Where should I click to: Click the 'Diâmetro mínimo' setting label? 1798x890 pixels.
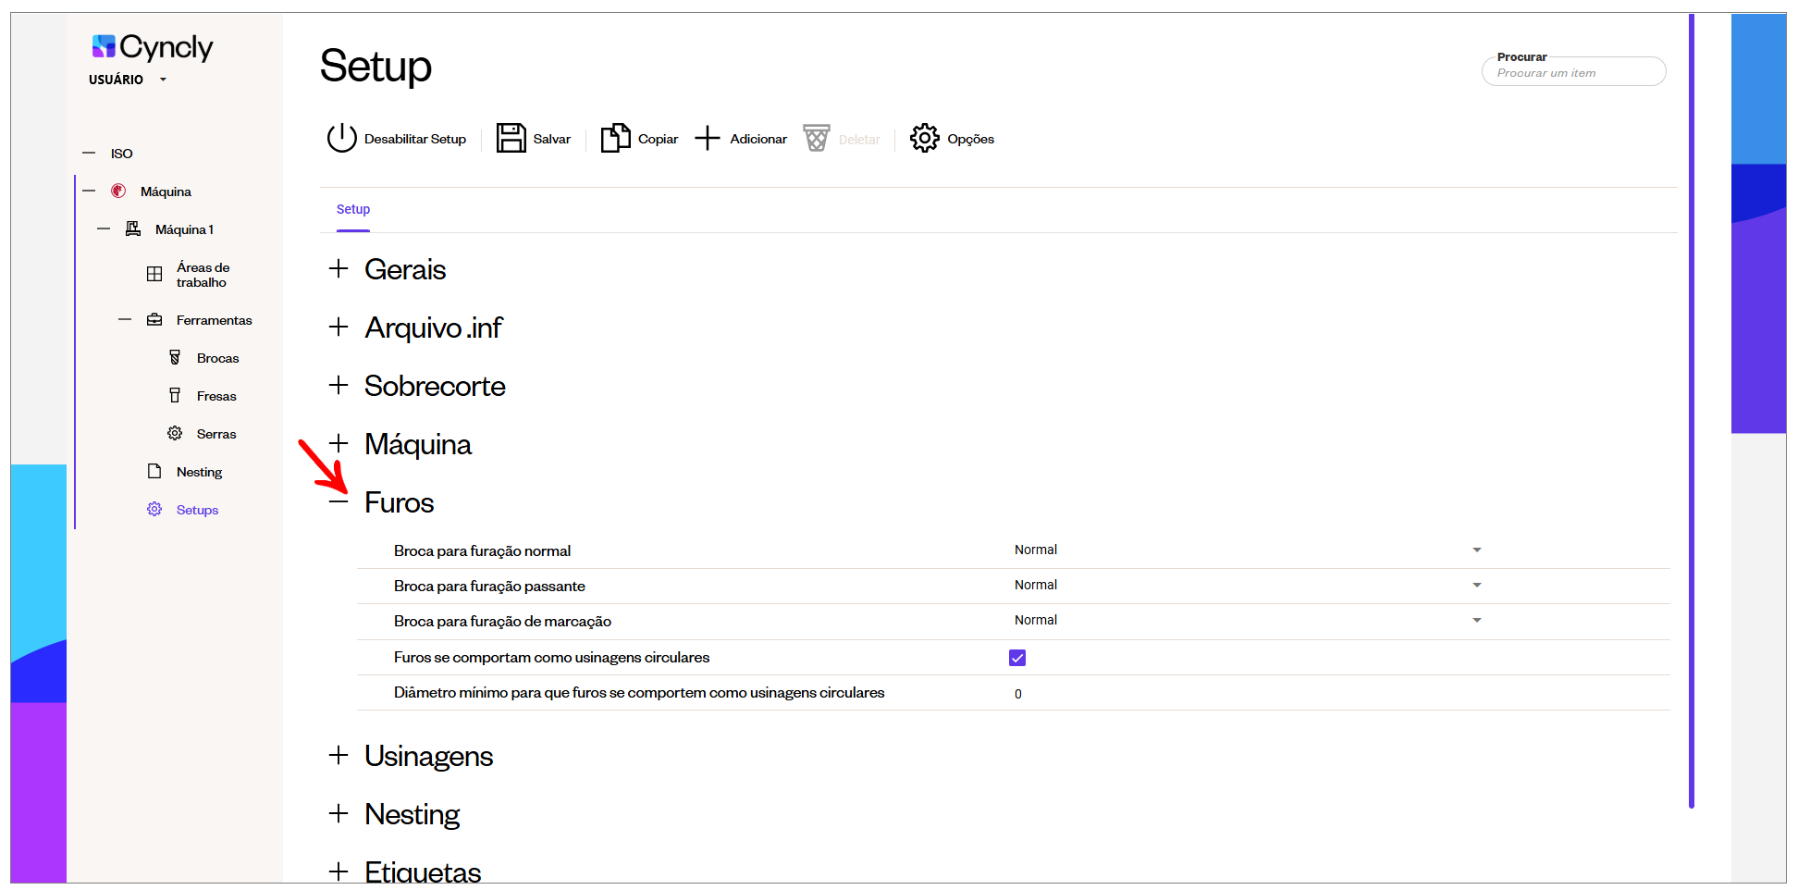[x=639, y=692]
